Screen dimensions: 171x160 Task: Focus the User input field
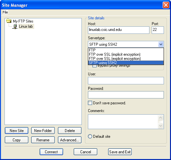[x=126, y=81]
